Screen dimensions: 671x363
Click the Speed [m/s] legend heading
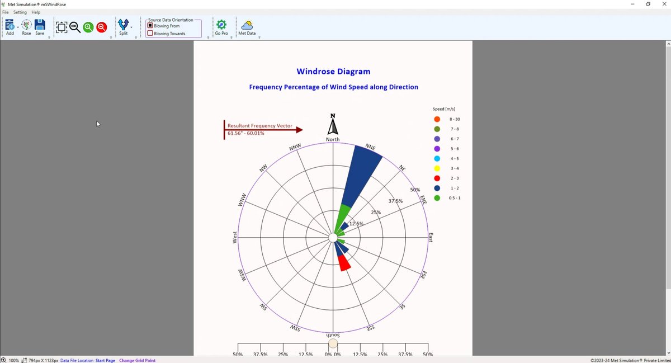coord(444,109)
